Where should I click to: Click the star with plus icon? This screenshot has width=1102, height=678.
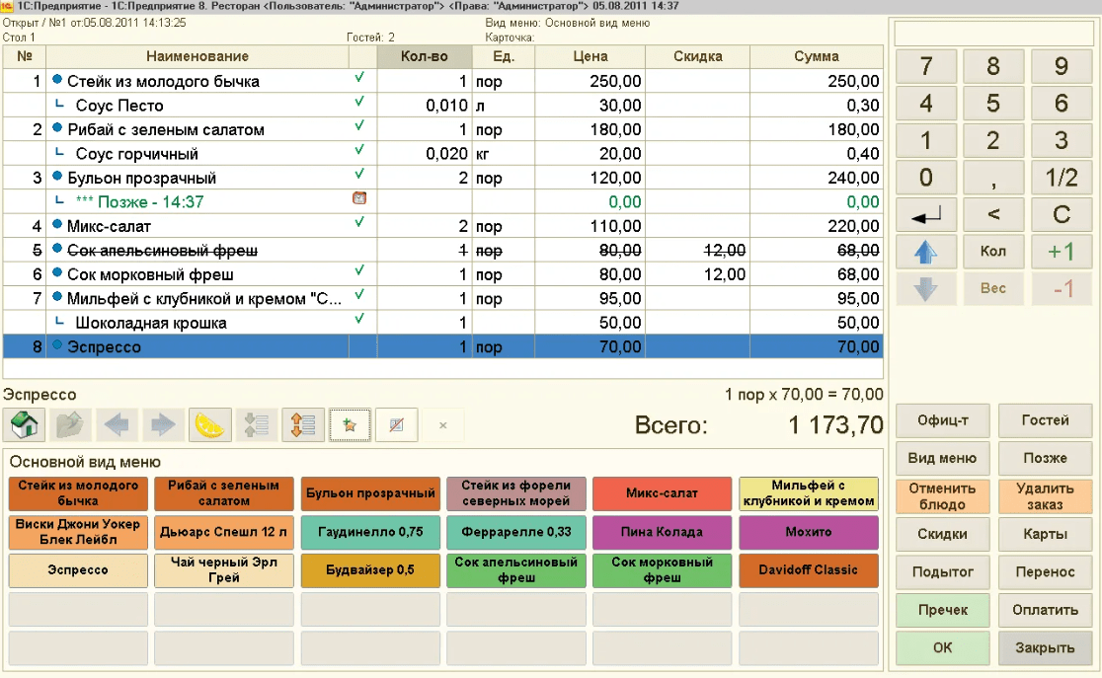point(350,425)
